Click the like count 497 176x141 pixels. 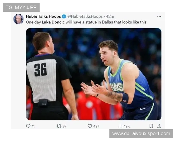pyautogui.click(x=96, y=126)
